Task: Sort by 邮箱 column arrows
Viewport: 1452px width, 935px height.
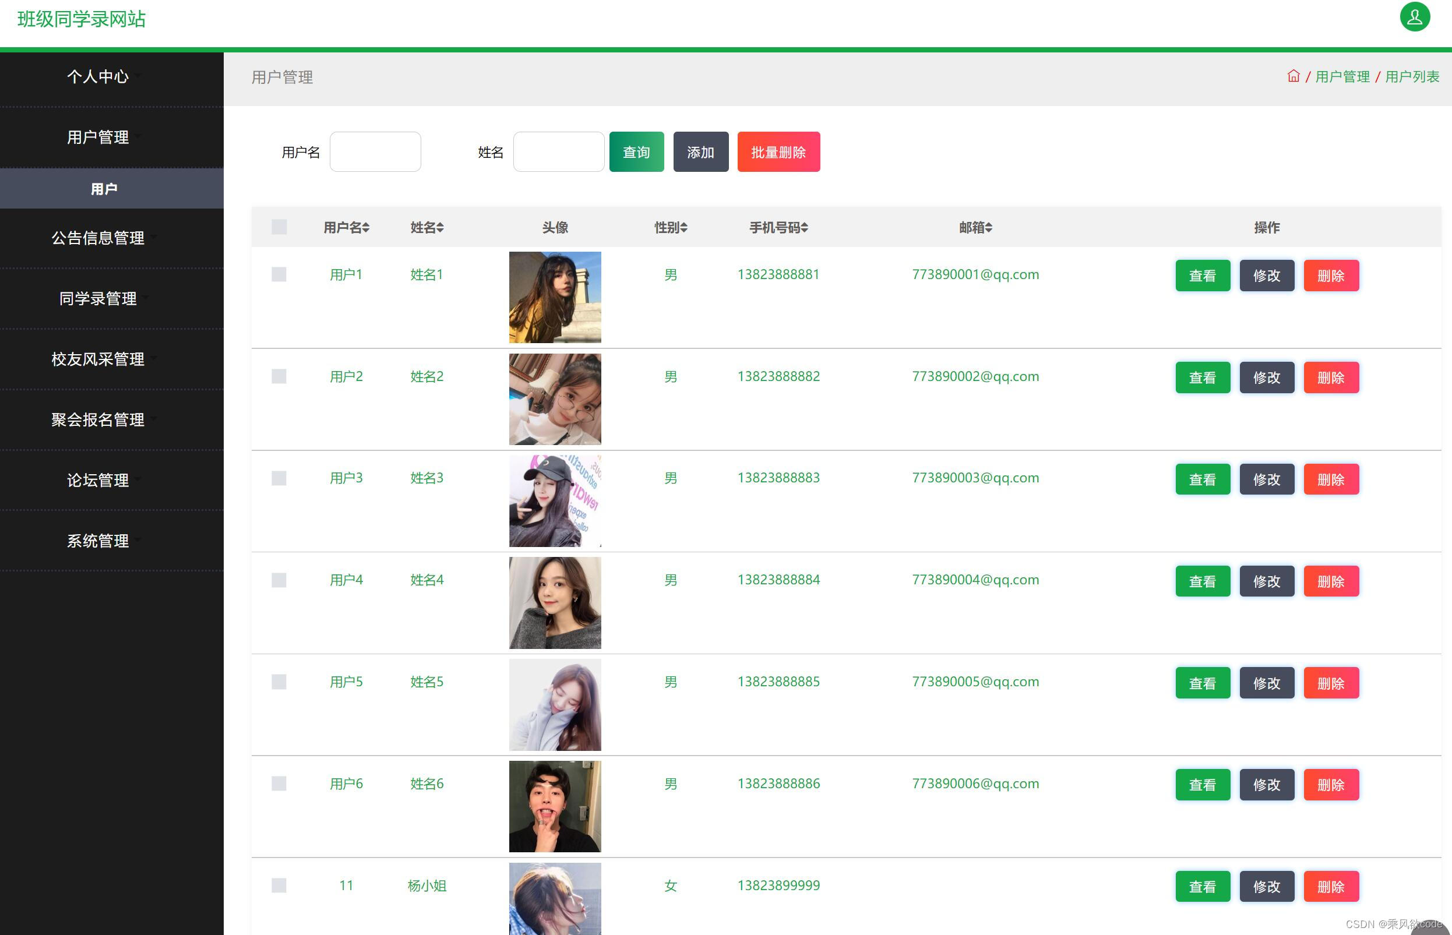Action: [989, 228]
